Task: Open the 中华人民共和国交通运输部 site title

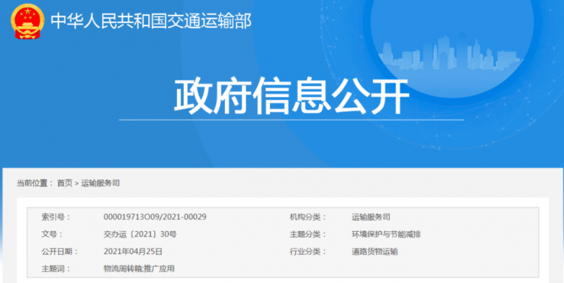Action: click(x=151, y=21)
